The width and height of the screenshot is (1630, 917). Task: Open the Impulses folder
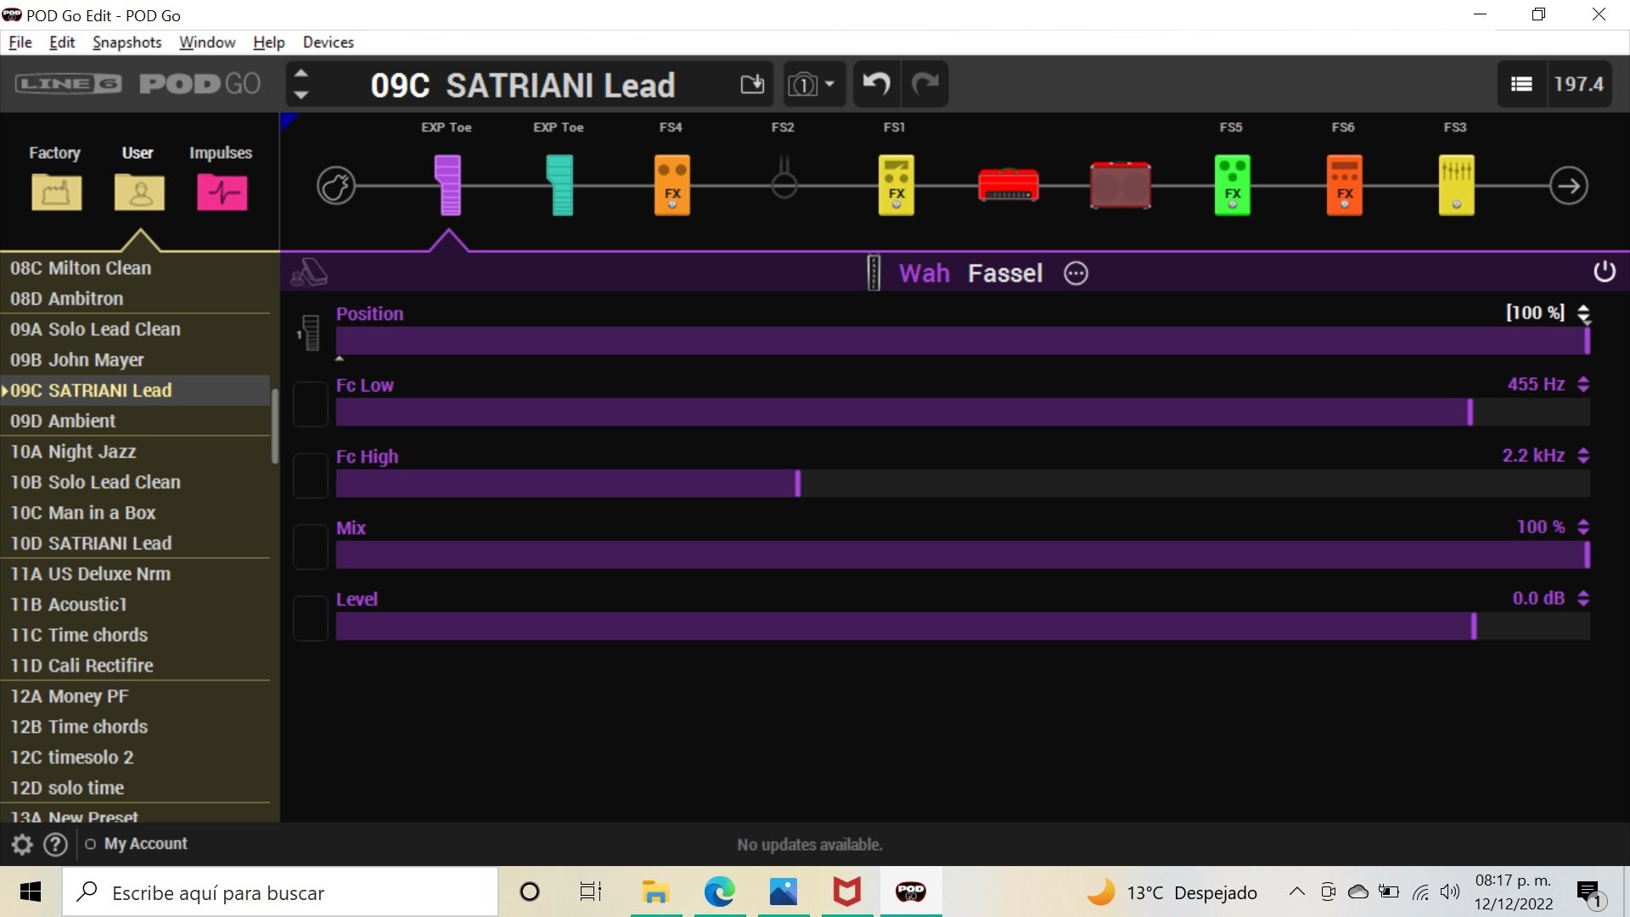pos(222,191)
